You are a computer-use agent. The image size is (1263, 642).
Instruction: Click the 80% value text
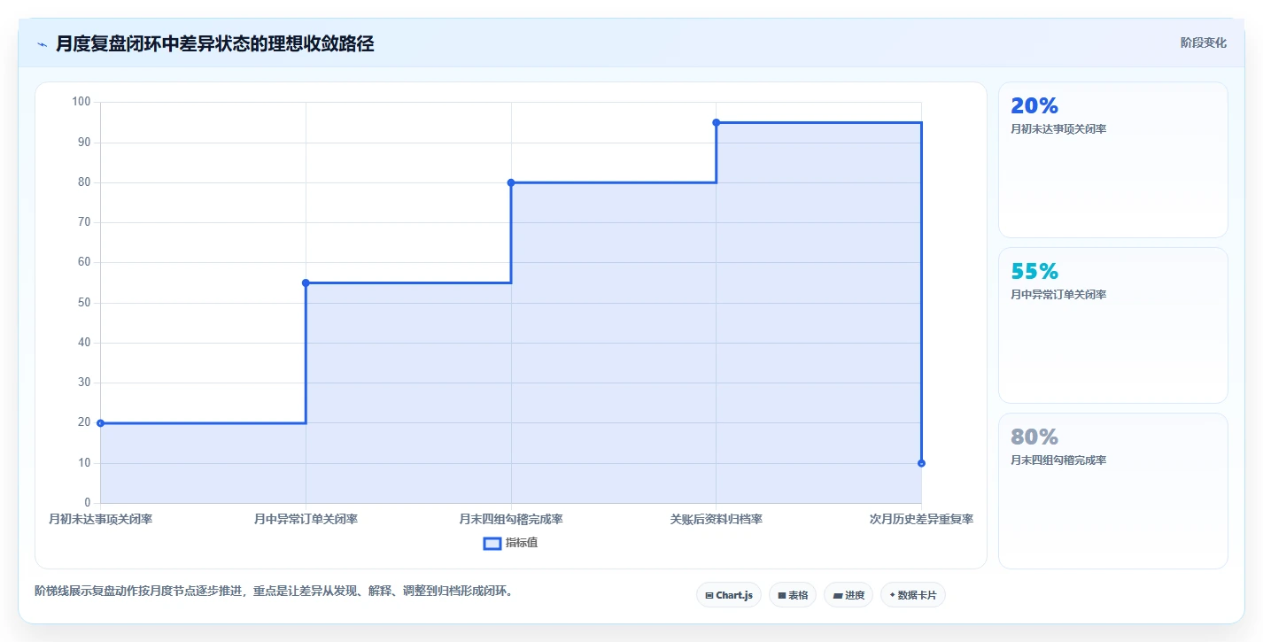point(1034,437)
